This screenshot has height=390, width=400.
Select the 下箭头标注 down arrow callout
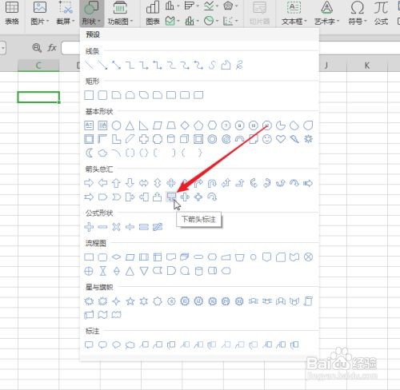point(171,197)
